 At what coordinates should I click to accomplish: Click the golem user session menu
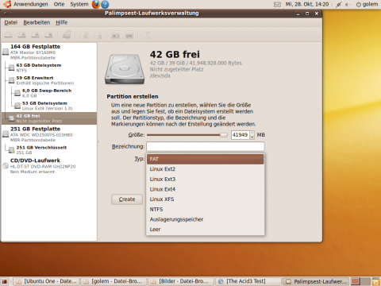pyautogui.click(x=367, y=4)
